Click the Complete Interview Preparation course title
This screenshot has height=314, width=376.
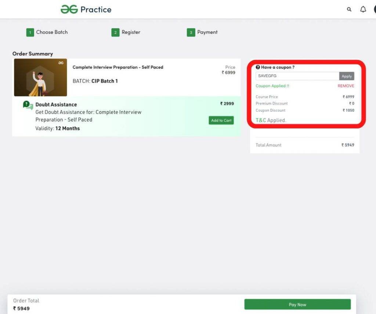tap(117, 67)
